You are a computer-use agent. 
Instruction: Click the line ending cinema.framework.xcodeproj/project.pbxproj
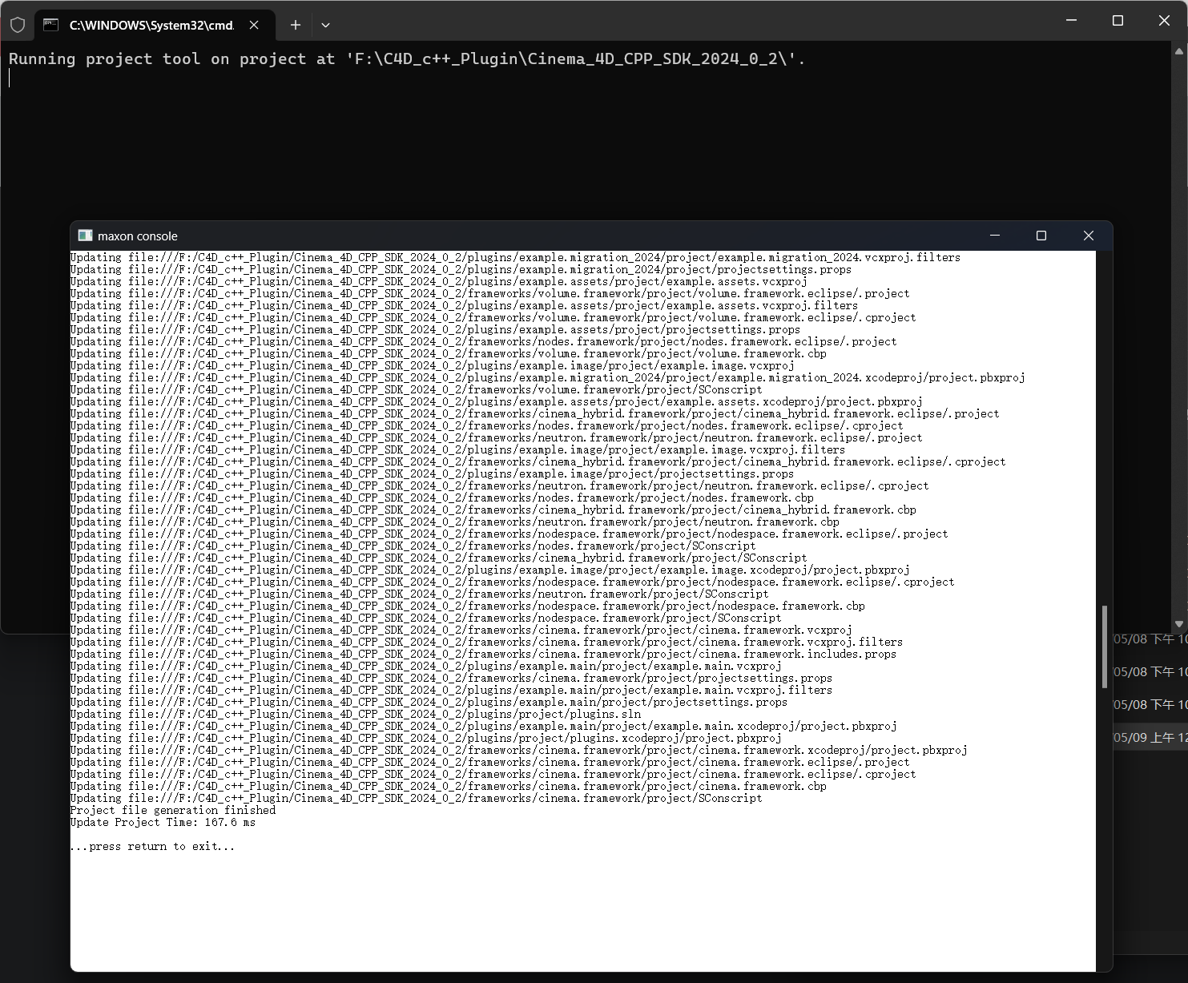pos(519,750)
